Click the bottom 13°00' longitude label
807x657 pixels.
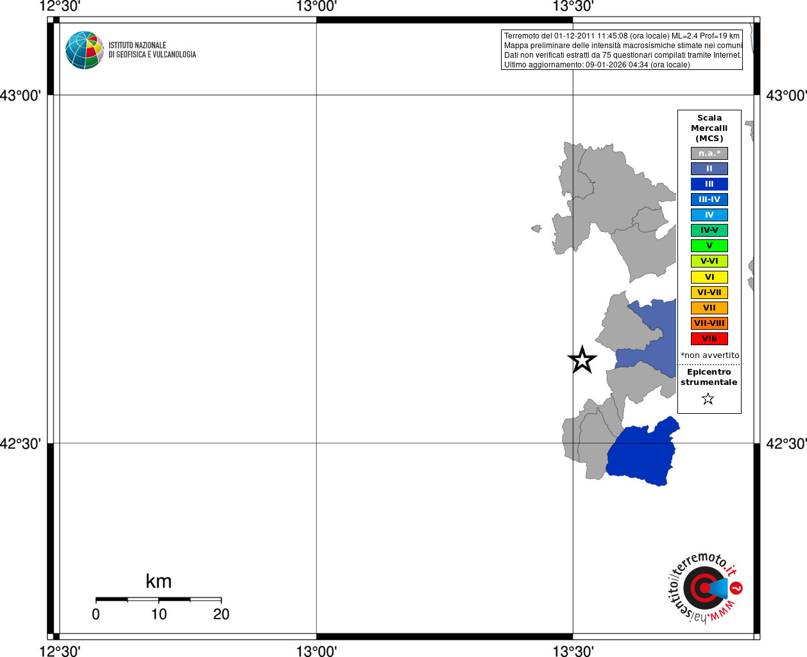point(316,651)
